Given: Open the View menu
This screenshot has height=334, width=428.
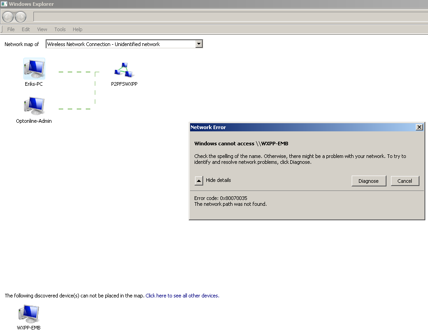Looking at the screenshot, I should [x=42, y=29].
